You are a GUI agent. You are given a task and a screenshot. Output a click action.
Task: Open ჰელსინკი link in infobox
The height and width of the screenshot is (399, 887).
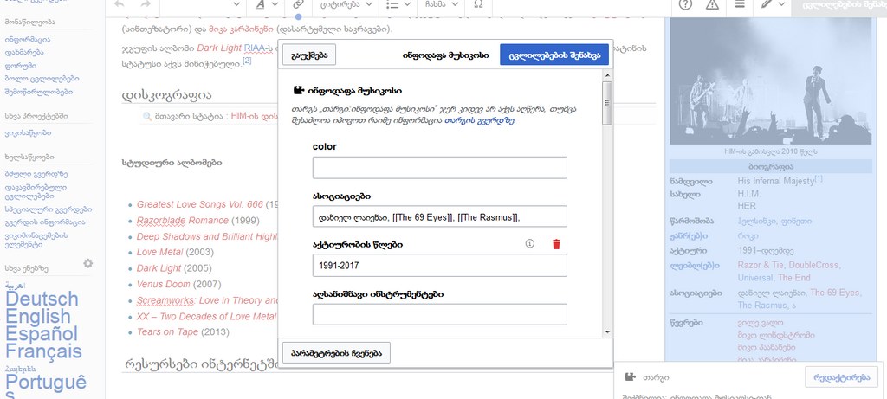point(757,221)
